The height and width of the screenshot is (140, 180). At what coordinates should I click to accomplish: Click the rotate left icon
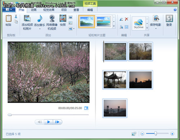pos(121,19)
